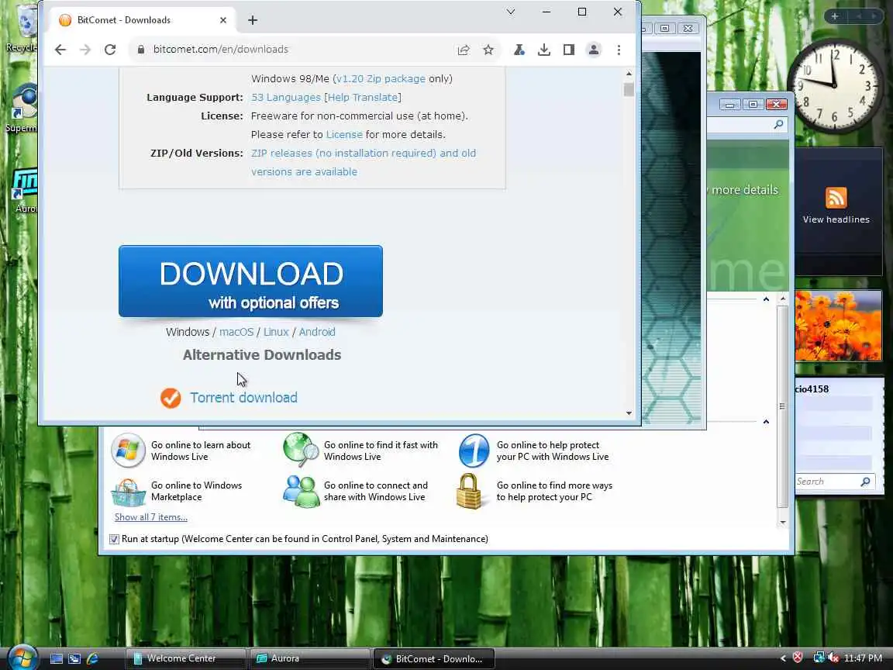Screen dimensions: 893x670
Task: Add a gadget with the sidebar plus button
Action: click(x=835, y=16)
